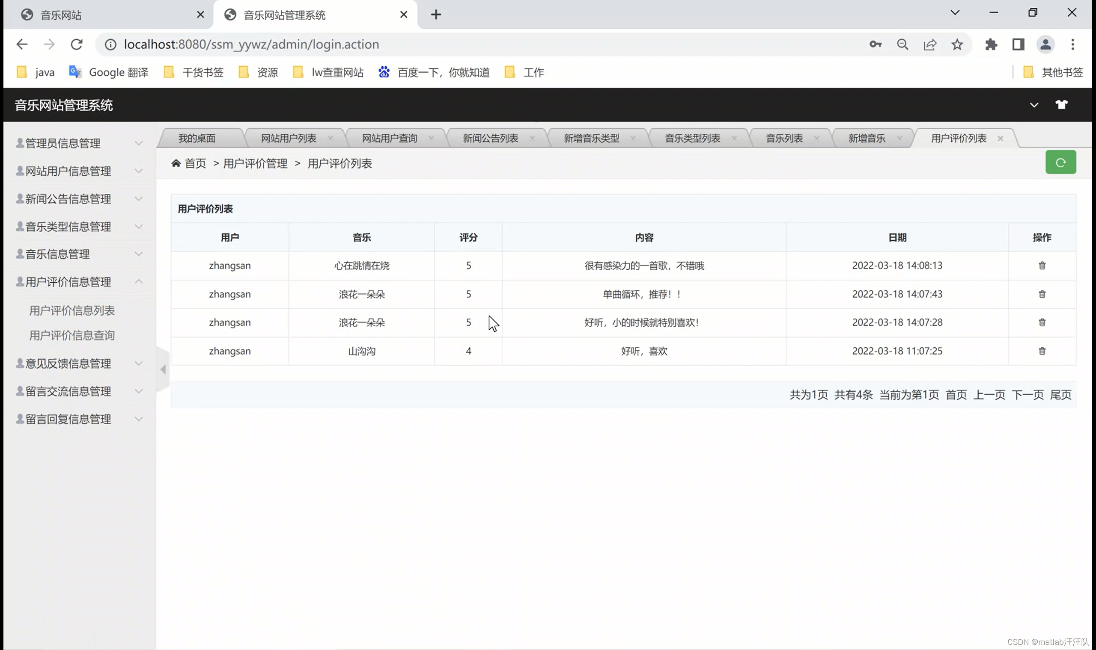This screenshot has width=1096, height=650.
Task: Go to 下一页 in pagination
Action: coord(1027,395)
